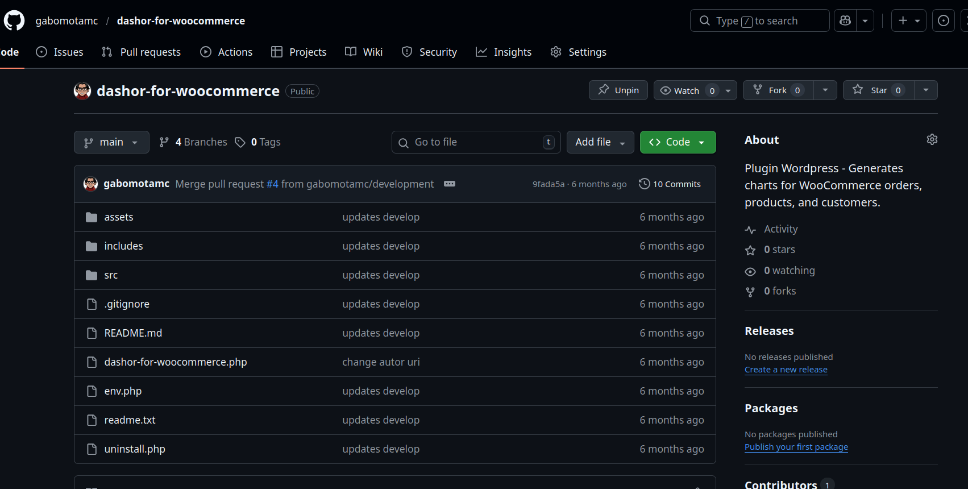The height and width of the screenshot is (489, 968).
Task: Open Copilot chat icon
Action: tap(845, 20)
